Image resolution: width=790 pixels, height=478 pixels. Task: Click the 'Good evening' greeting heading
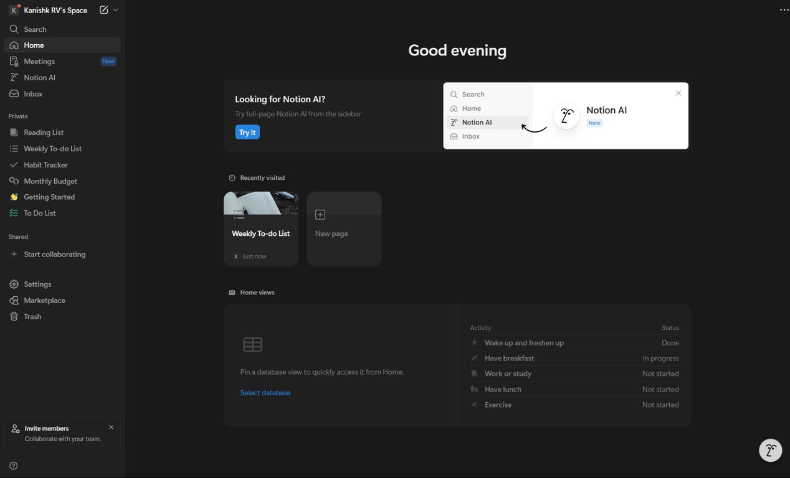pos(457,50)
